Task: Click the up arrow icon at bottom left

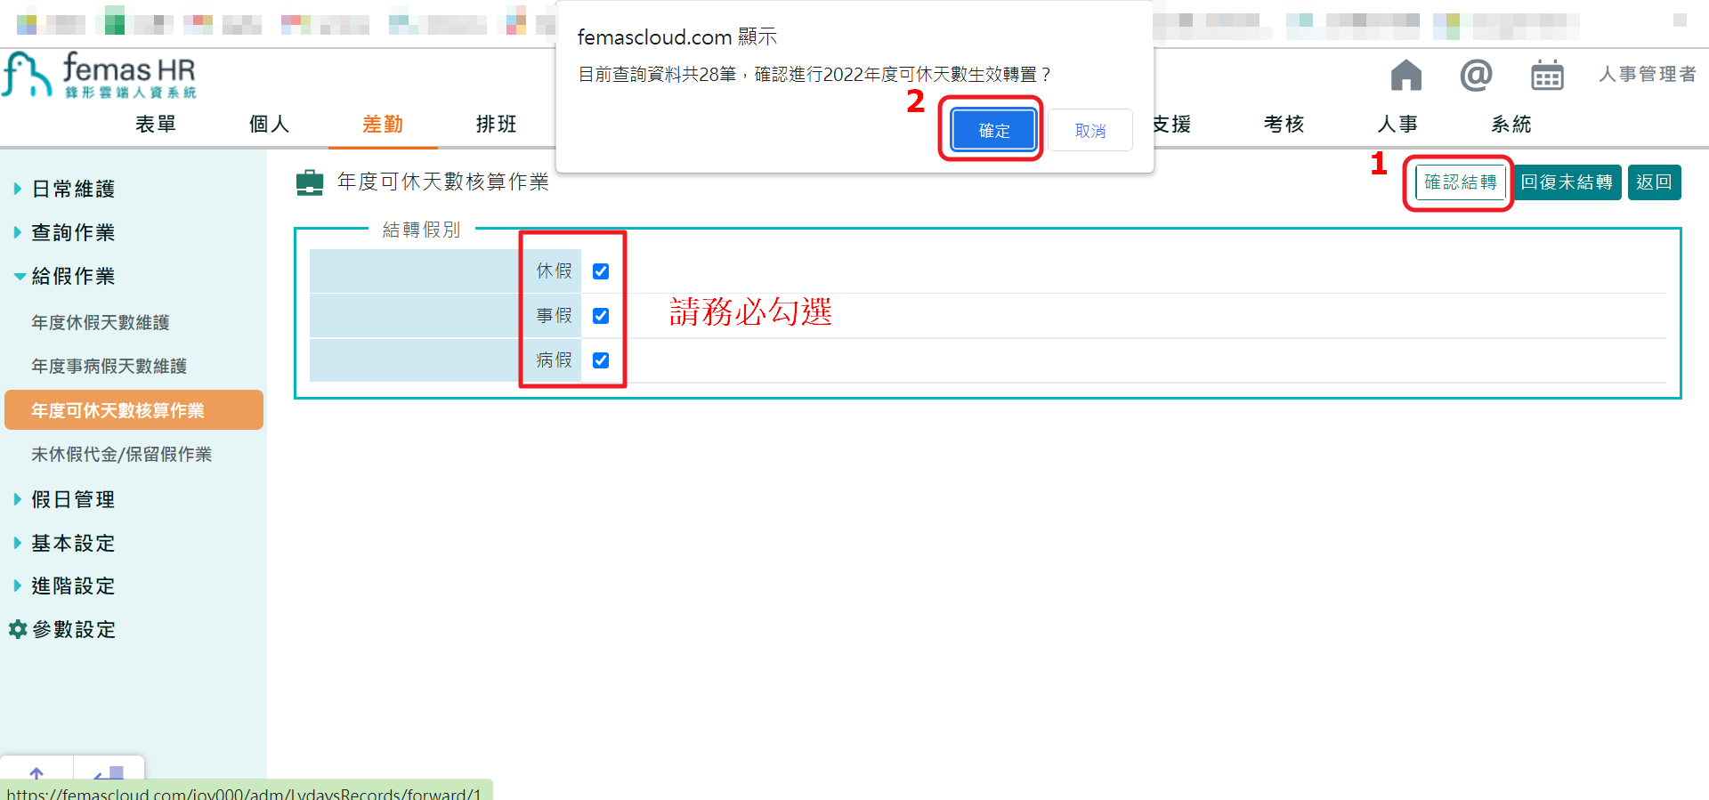Action: click(x=36, y=774)
